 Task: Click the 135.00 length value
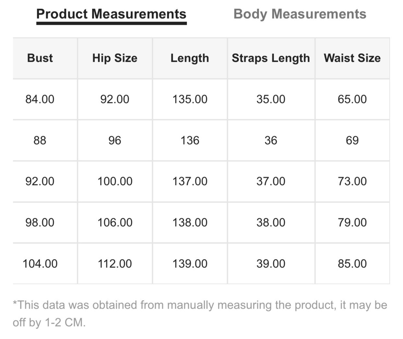[190, 99]
